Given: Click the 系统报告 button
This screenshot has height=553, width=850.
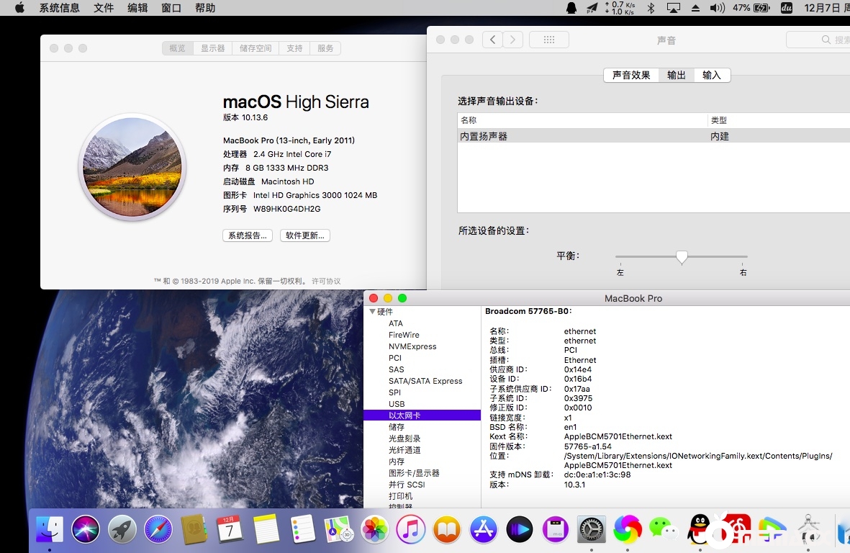Looking at the screenshot, I should tap(247, 235).
